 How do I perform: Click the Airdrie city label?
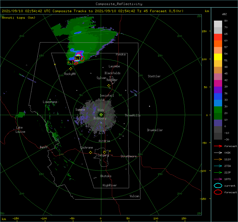[104, 141]
